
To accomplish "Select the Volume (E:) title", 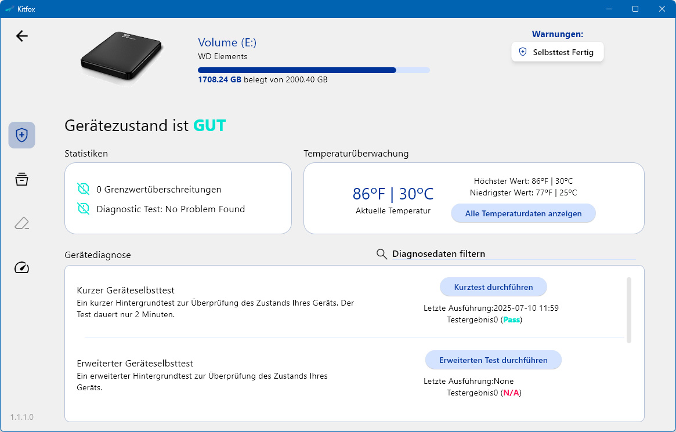I will click(x=227, y=42).
